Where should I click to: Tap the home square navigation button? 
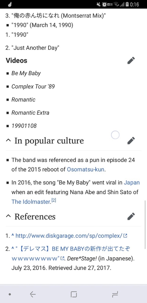tap(73, 294)
